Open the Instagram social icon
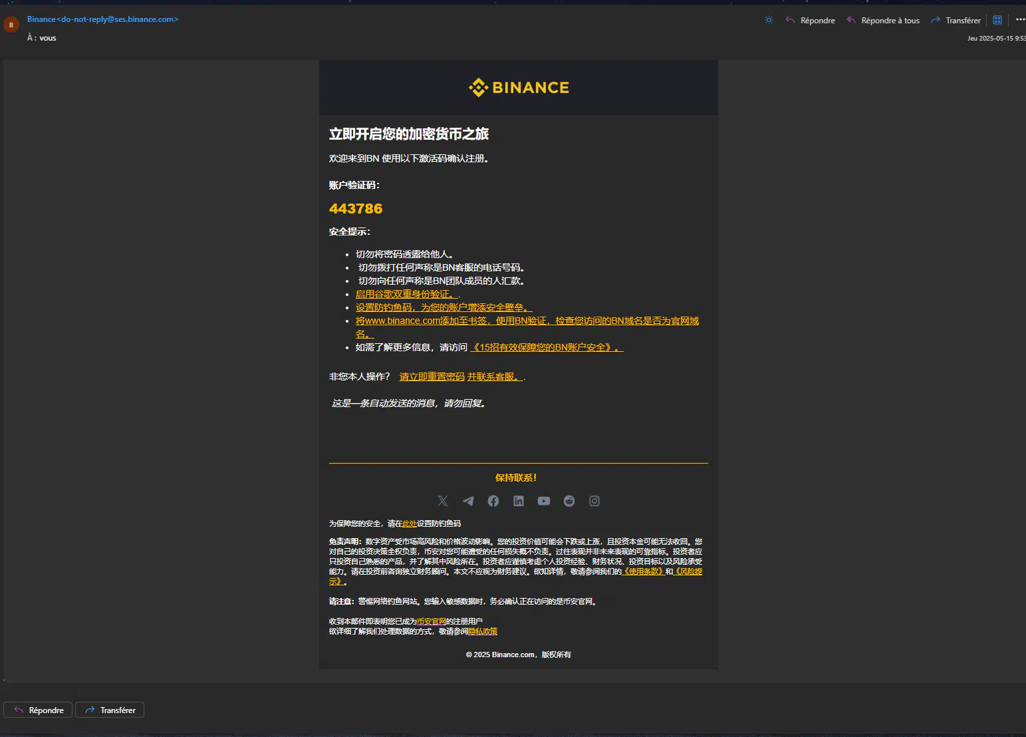Image resolution: width=1026 pixels, height=737 pixels. click(x=594, y=501)
